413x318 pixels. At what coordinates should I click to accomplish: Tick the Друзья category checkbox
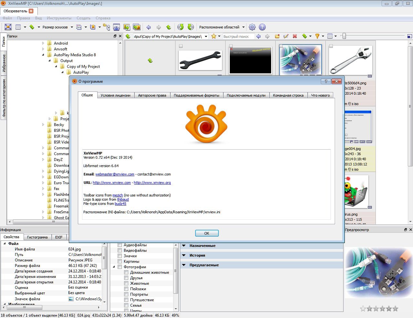click(126, 278)
